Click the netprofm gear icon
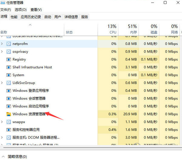This screenshot has height=161, width=182. pos(8,44)
